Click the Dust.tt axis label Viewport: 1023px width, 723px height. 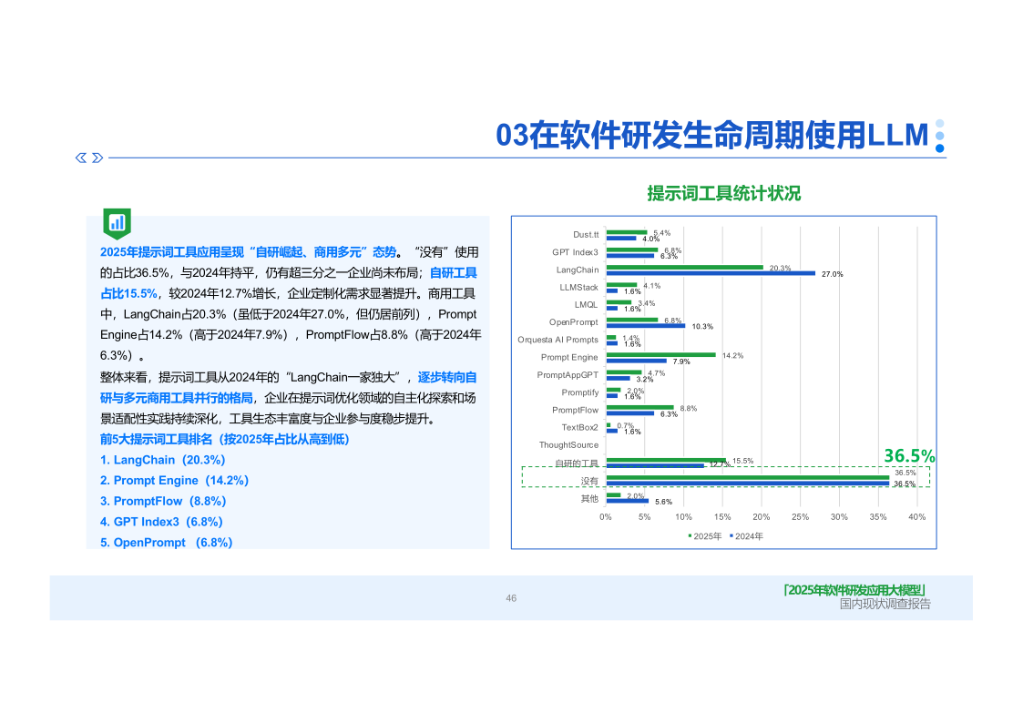pyautogui.click(x=585, y=235)
